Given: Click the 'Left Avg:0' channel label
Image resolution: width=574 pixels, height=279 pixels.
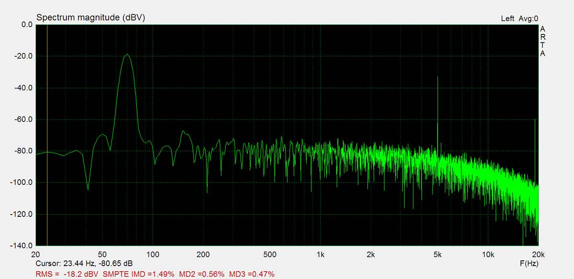Looking at the screenshot, I should tap(519, 19).
